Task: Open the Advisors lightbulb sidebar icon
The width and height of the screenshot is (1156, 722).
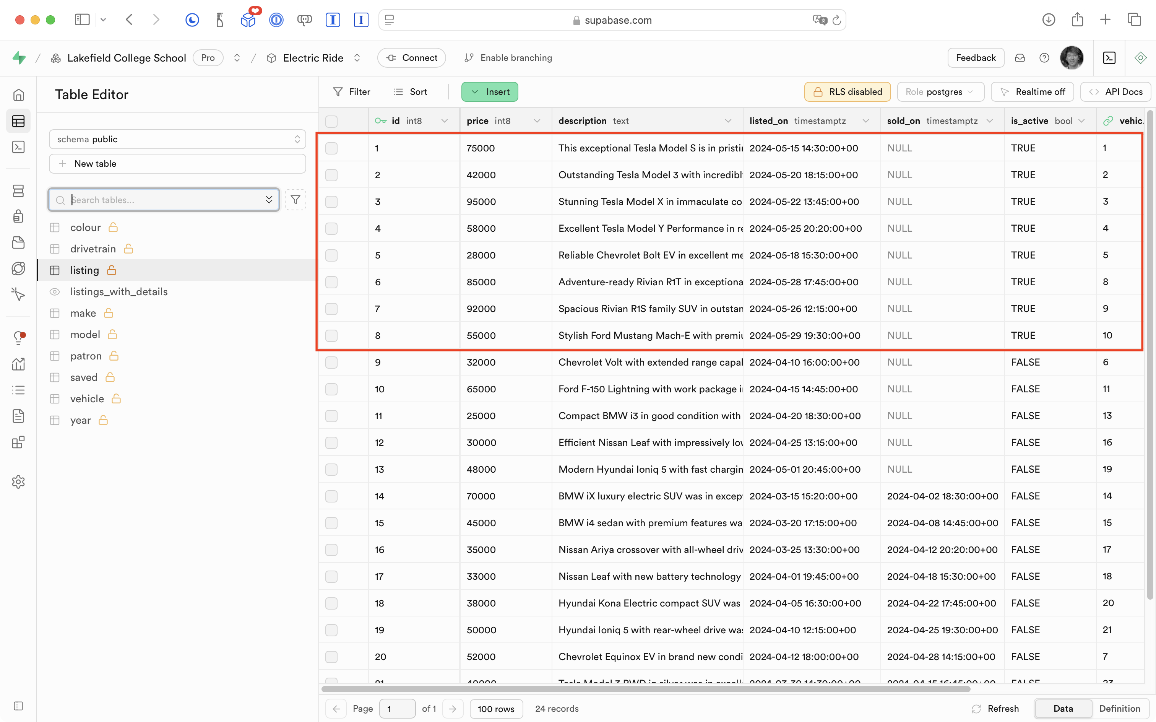Action: click(18, 338)
